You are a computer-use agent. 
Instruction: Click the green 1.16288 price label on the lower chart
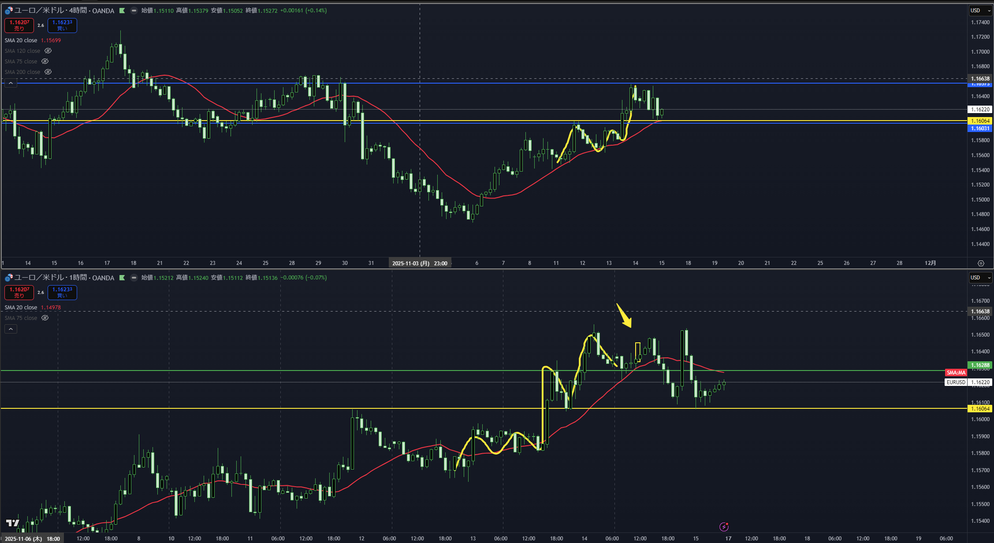(x=980, y=365)
